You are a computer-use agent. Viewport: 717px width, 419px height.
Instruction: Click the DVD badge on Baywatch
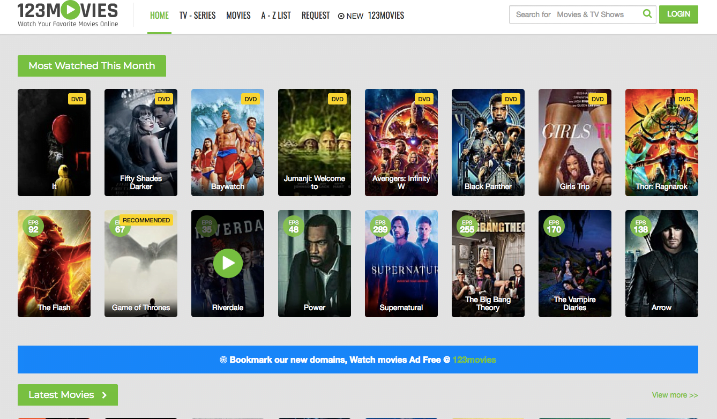tap(251, 99)
